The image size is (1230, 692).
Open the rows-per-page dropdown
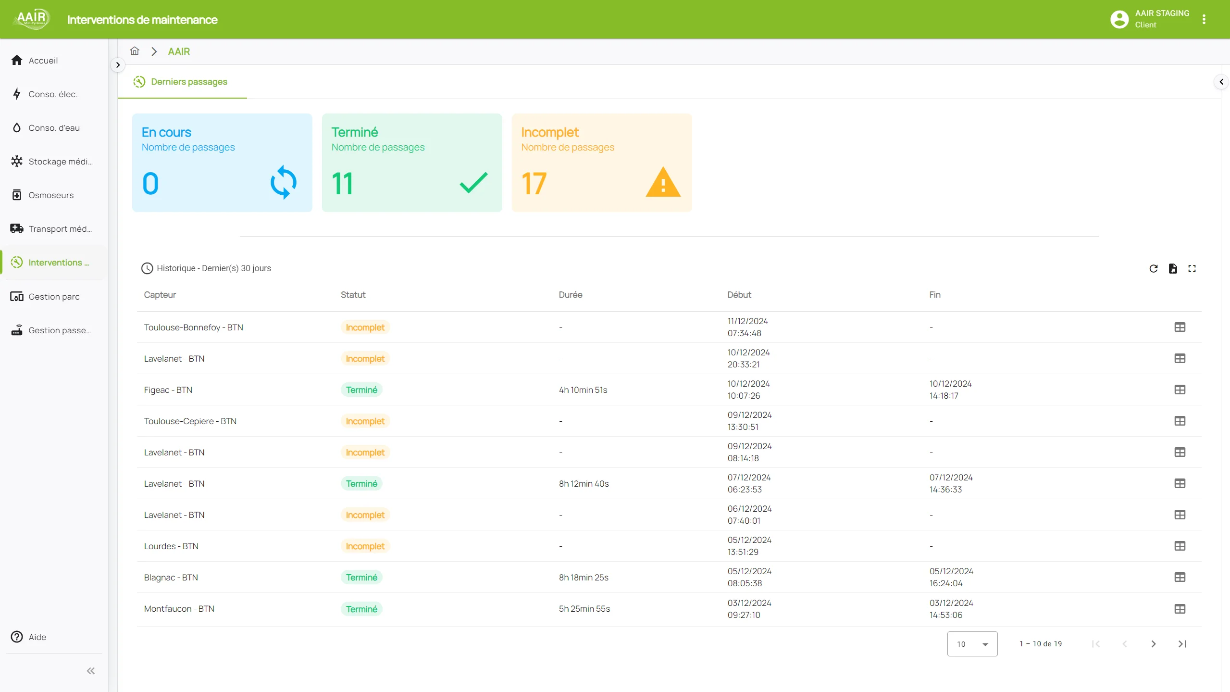pyautogui.click(x=972, y=644)
